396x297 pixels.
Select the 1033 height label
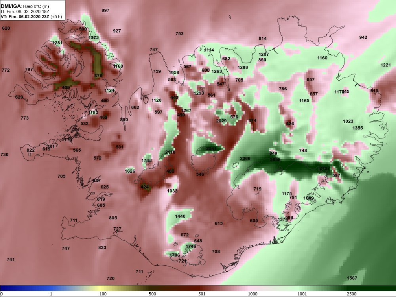(172, 191)
